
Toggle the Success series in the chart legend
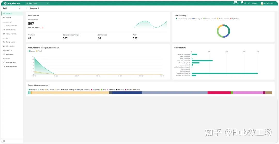pyautogui.click(x=32, y=51)
